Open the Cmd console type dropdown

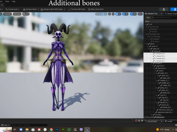tap(5, 125)
